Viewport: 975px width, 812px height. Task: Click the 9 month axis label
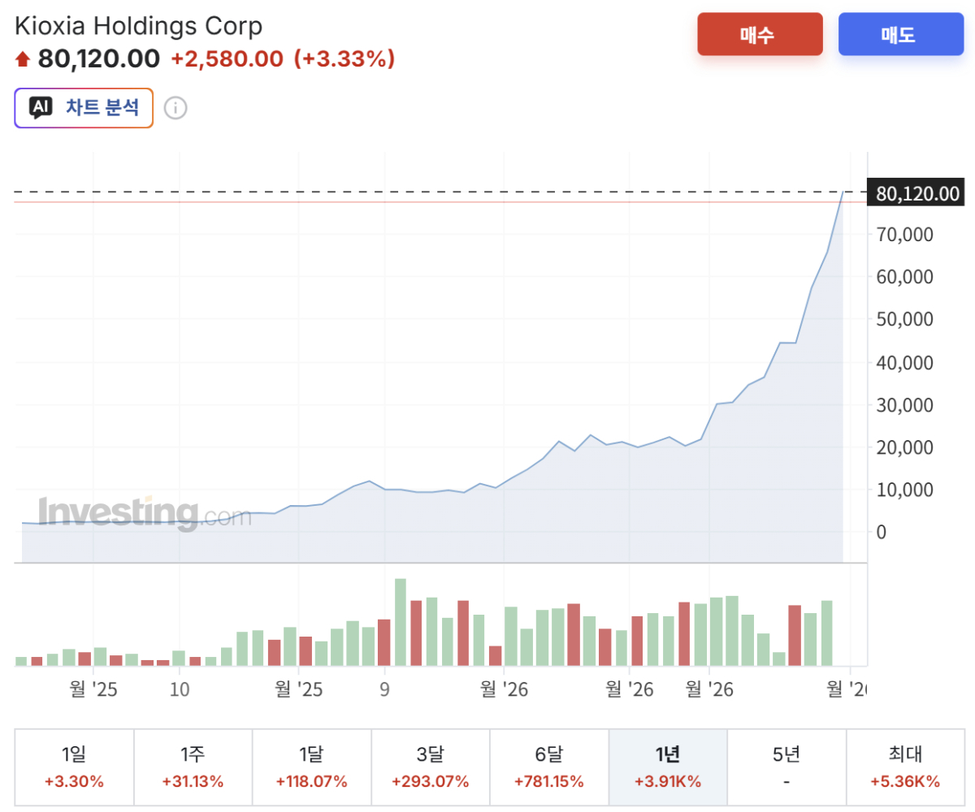coord(384,689)
